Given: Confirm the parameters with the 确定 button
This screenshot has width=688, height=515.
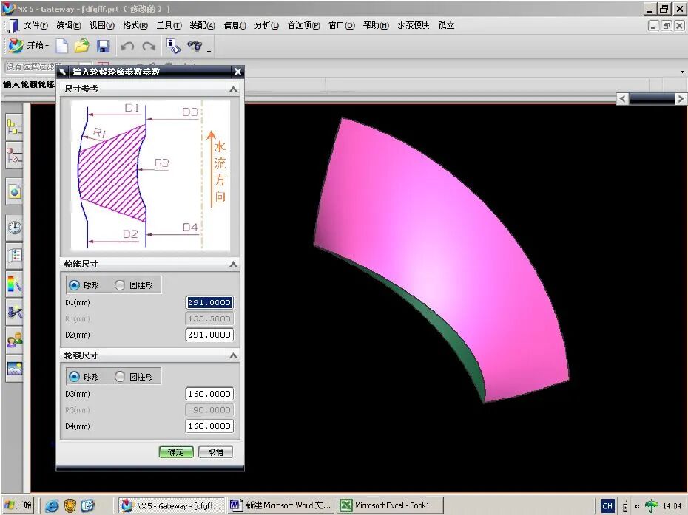Looking at the screenshot, I should [x=176, y=452].
